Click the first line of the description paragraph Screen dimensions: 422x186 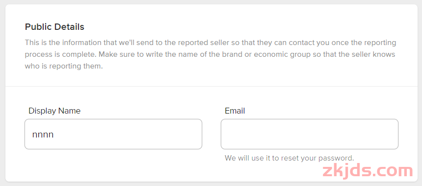click(211, 43)
